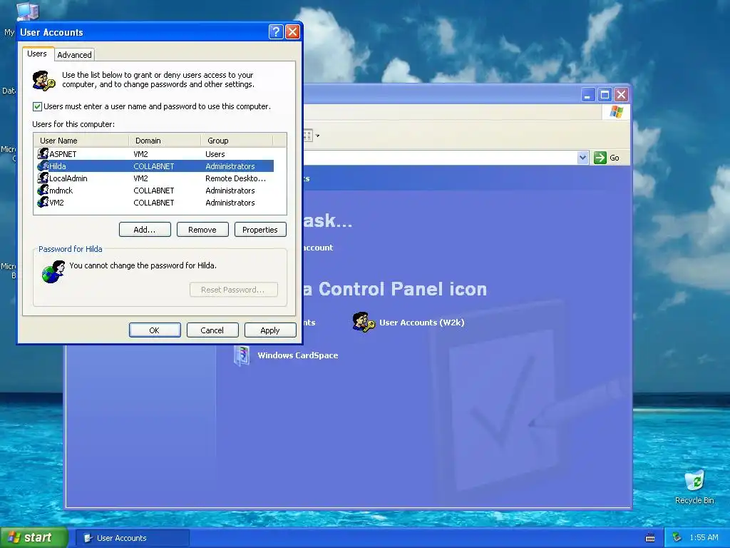The width and height of the screenshot is (730, 548).
Task: Open Properties for selected user
Action: (260, 230)
